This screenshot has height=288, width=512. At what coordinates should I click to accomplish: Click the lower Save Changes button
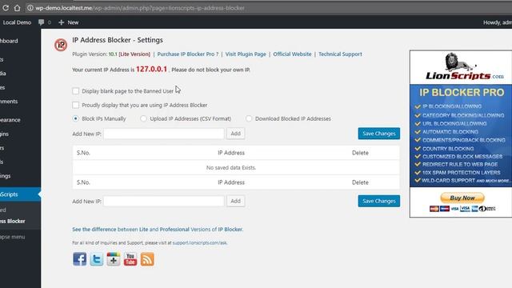(378, 201)
